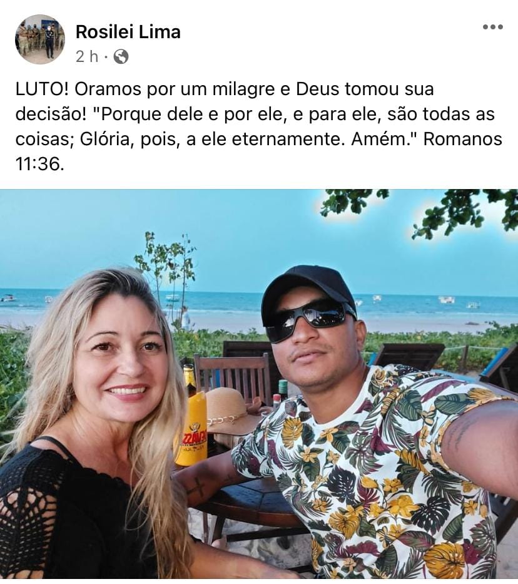This screenshot has width=518, height=584.
Task: Click the globe public privacy icon
Action: pyautogui.click(x=121, y=56)
